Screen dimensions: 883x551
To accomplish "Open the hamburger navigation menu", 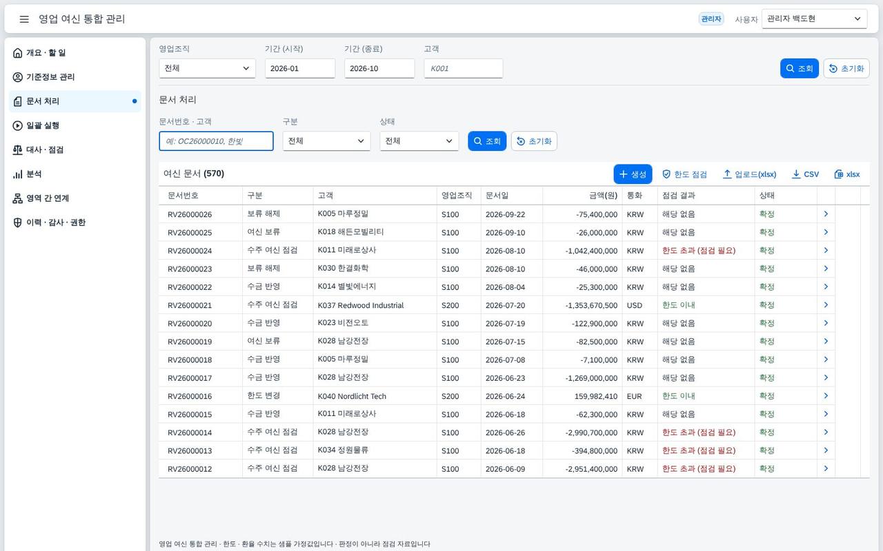I will coord(24,19).
